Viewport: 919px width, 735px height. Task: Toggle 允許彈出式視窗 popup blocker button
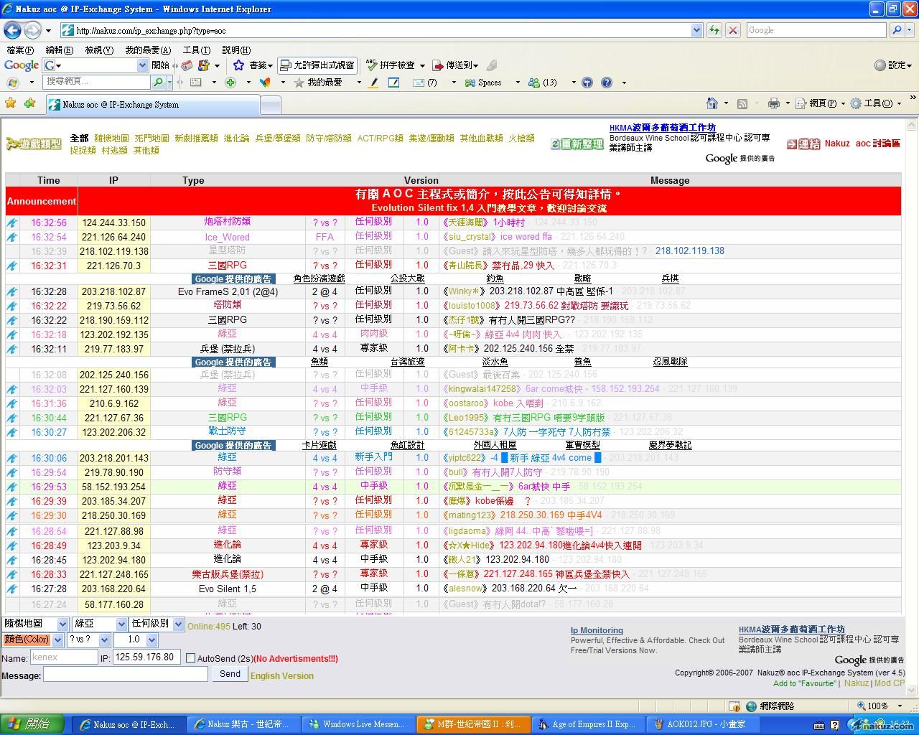click(317, 65)
